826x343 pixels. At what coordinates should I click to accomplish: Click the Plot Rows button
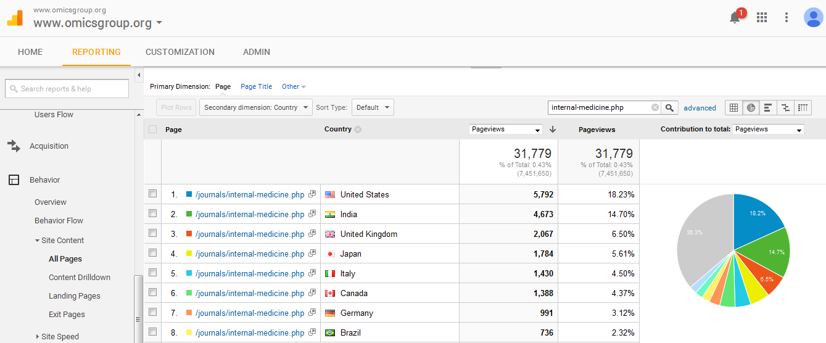176,107
